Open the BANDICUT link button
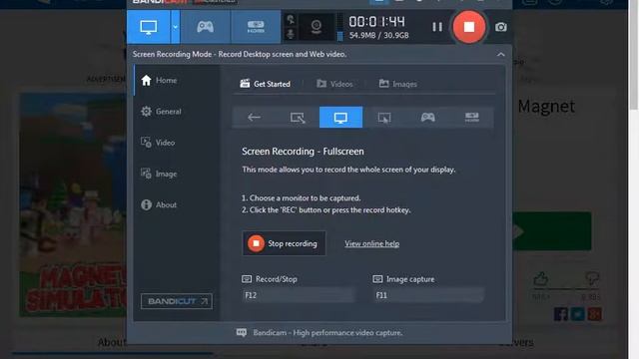 click(x=177, y=301)
